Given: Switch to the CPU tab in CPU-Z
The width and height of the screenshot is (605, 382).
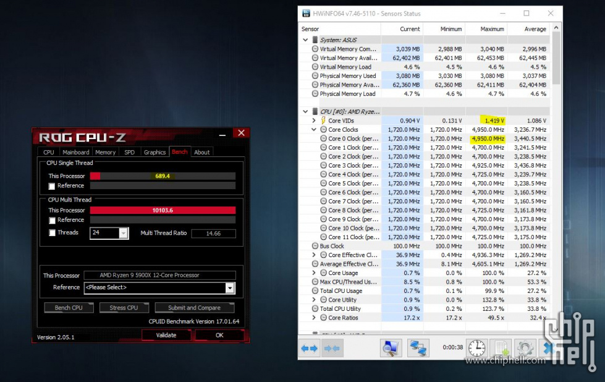Looking at the screenshot, I should click(49, 152).
